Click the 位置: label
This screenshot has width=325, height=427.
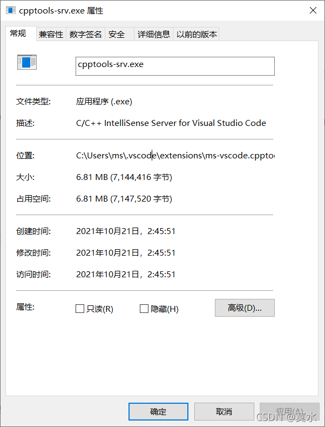click(x=25, y=156)
